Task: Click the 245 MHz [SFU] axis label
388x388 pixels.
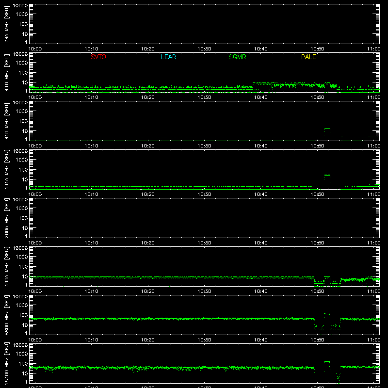Action: tap(6, 24)
